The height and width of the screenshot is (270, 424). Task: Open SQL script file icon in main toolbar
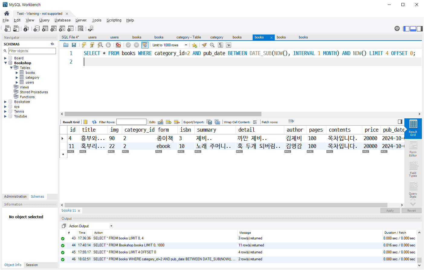[16, 28]
